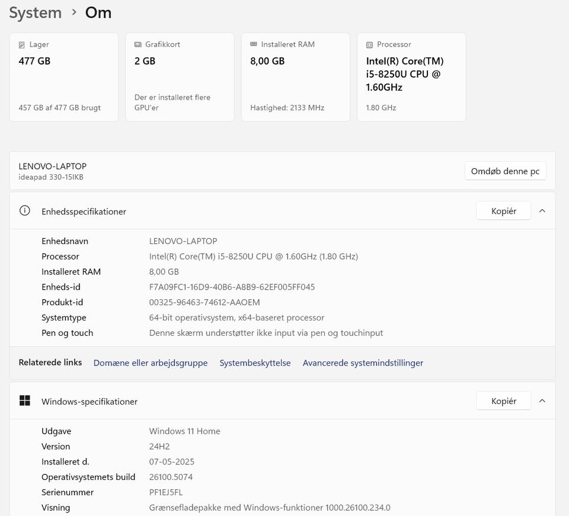Click the RAM icon on Installeret RAM
Viewport: 569px width, 516px height.
tap(254, 44)
